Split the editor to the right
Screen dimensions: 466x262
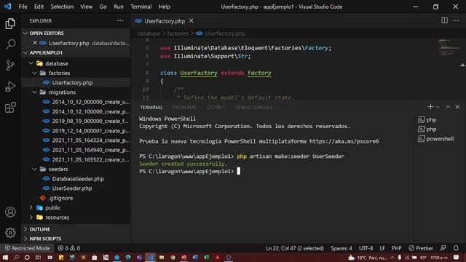click(x=444, y=20)
